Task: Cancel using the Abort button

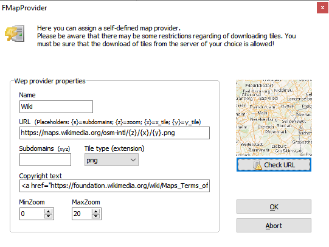Action: pyautogui.click(x=274, y=226)
